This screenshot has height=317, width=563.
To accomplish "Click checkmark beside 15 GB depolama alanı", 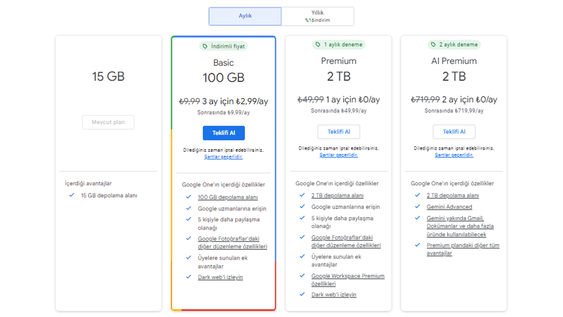I will click(x=72, y=195).
